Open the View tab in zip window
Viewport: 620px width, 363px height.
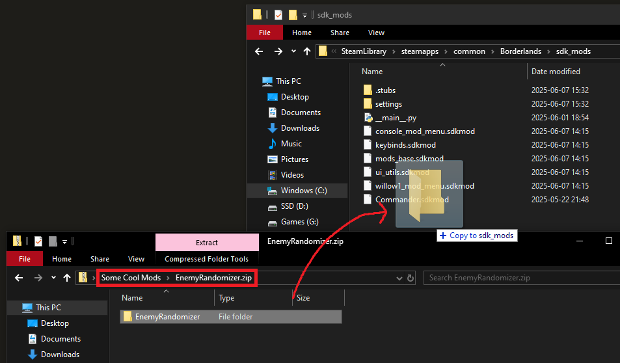point(136,259)
